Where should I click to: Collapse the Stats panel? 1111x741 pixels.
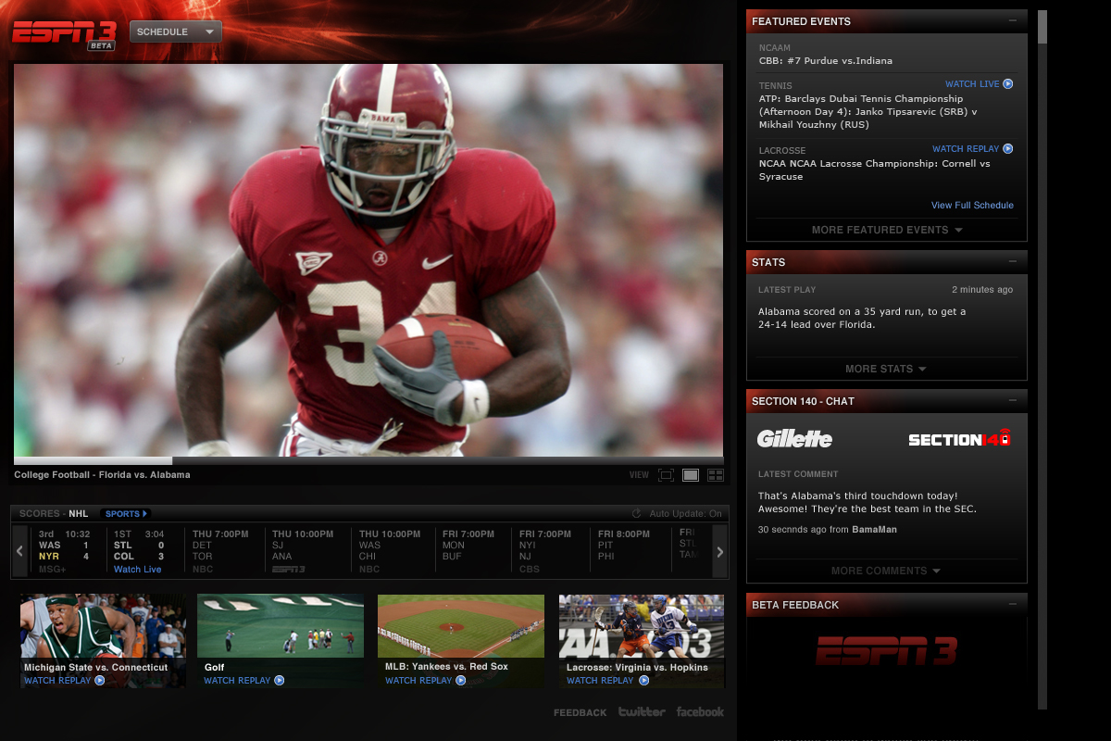click(1013, 261)
